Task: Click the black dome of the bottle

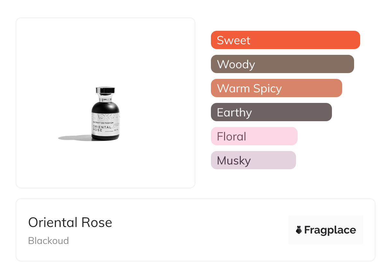Action: pyautogui.click(x=105, y=106)
